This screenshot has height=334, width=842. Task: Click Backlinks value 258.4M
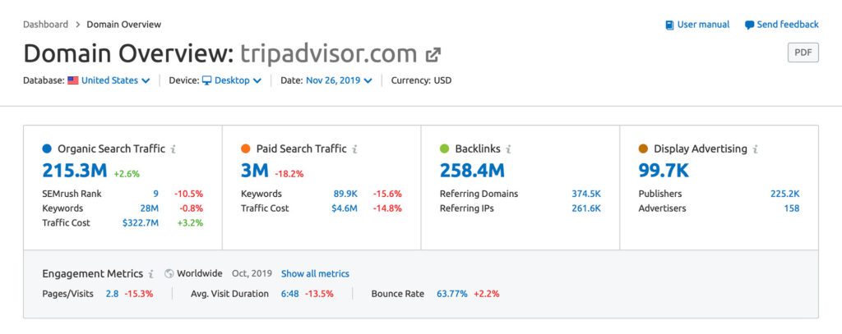coord(472,171)
